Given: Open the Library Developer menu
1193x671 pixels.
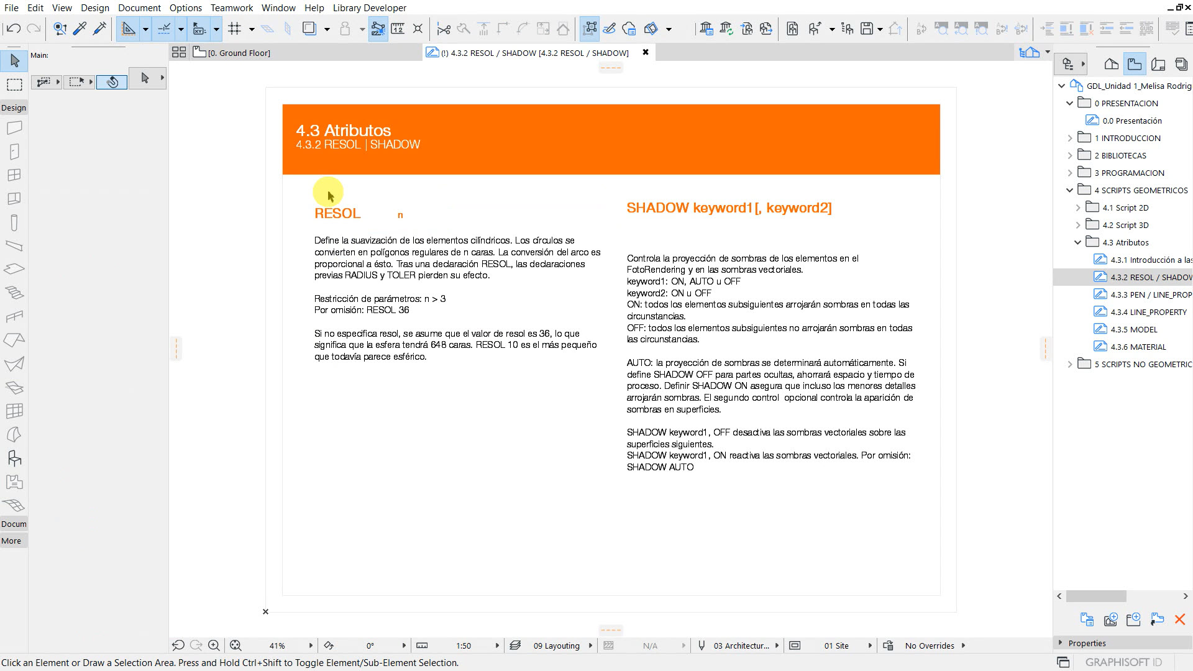Looking at the screenshot, I should pos(369,8).
